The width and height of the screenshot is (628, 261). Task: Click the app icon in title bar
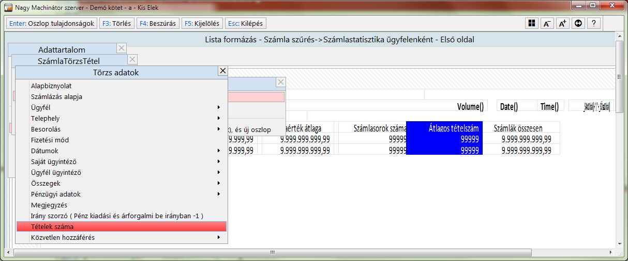(x=8, y=7)
